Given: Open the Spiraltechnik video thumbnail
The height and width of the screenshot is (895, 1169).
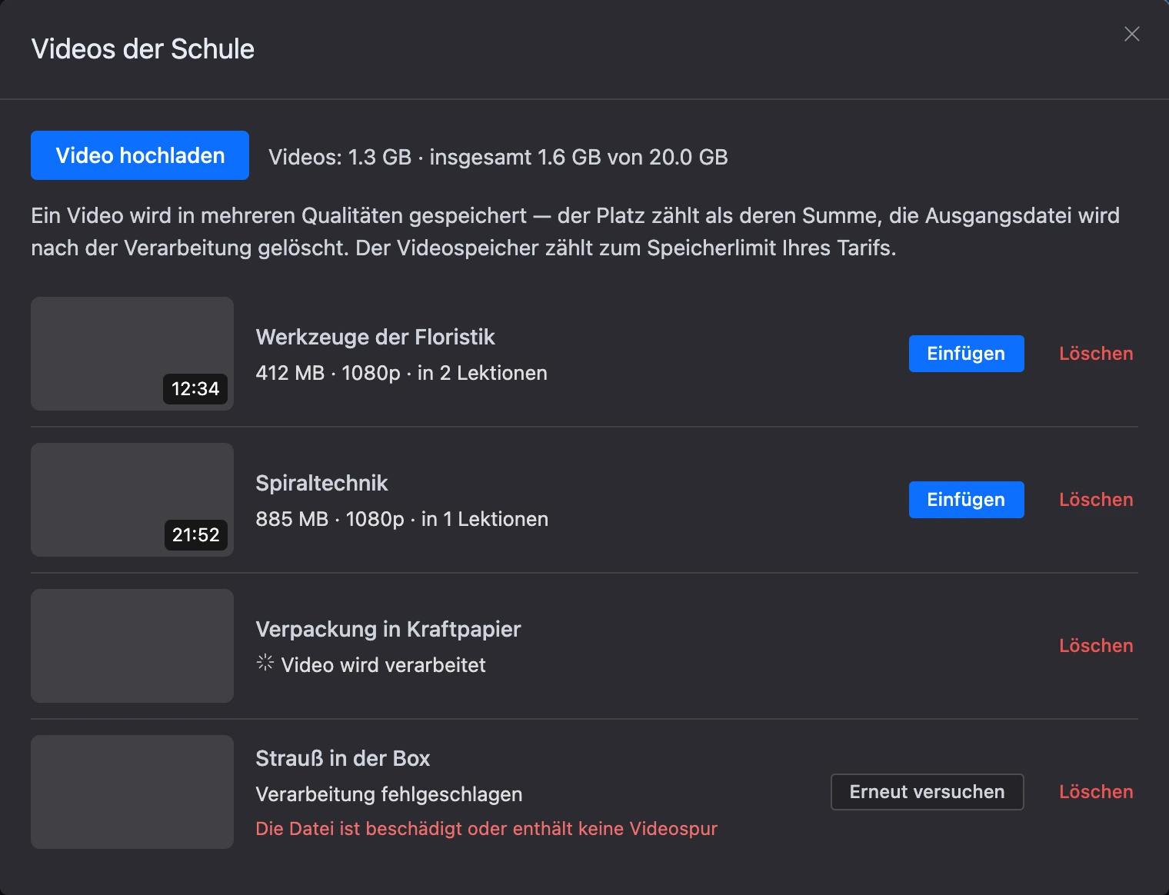Looking at the screenshot, I should pyautogui.click(x=132, y=500).
